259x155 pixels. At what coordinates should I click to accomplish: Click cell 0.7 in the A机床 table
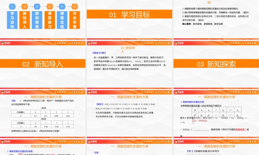(x=35, y=116)
